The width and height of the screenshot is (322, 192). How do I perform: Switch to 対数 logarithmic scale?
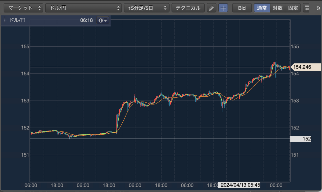coord(277,8)
